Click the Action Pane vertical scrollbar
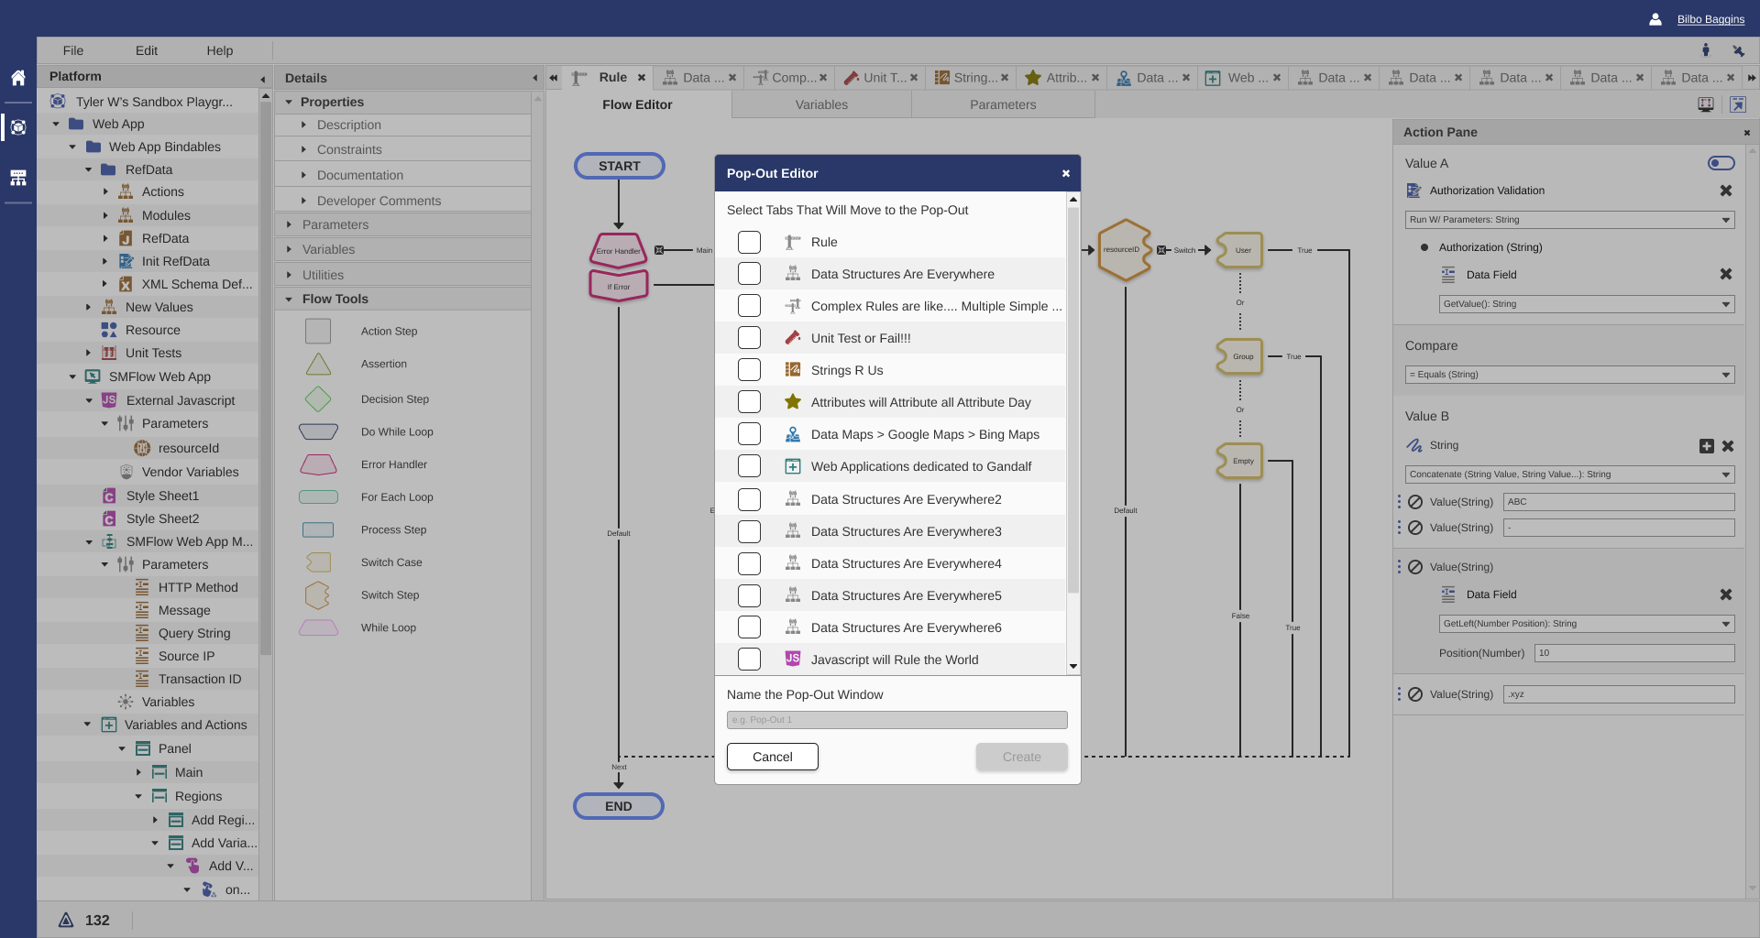The width and height of the screenshot is (1760, 938). (x=1753, y=520)
